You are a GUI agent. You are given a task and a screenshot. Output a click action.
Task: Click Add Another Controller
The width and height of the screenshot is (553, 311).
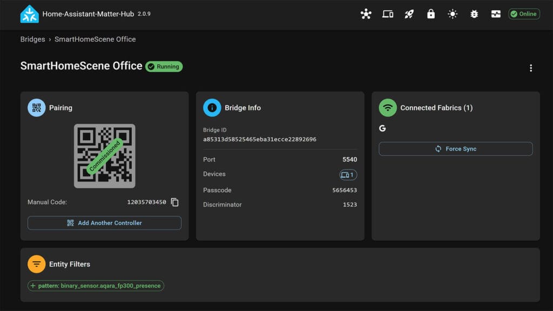point(104,223)
